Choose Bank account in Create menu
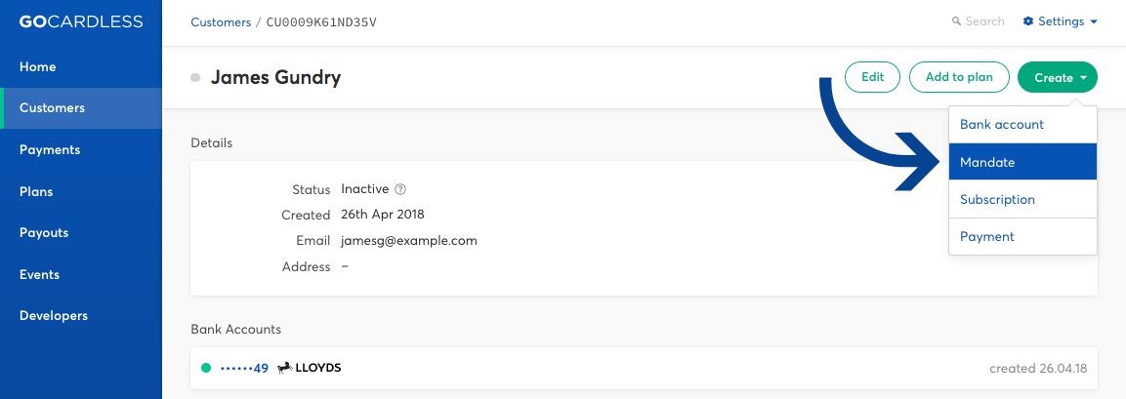Viewport: 1126px width, 399px height. point(1022,125)
